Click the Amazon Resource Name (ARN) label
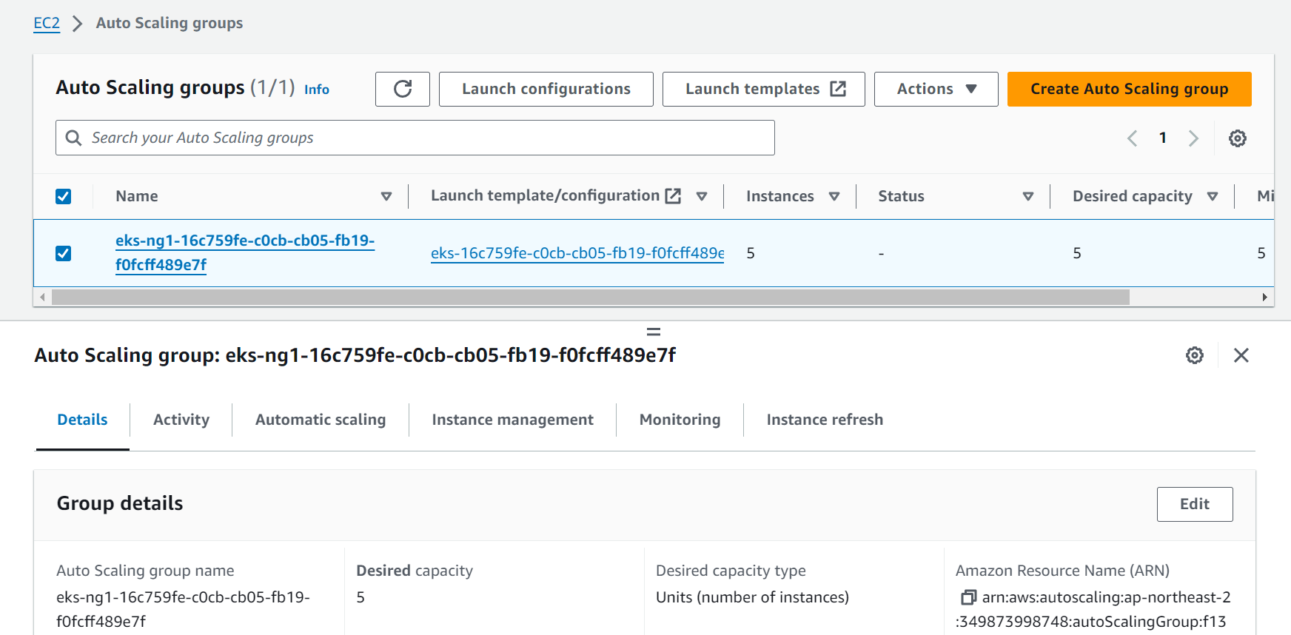 [1062, 571]
